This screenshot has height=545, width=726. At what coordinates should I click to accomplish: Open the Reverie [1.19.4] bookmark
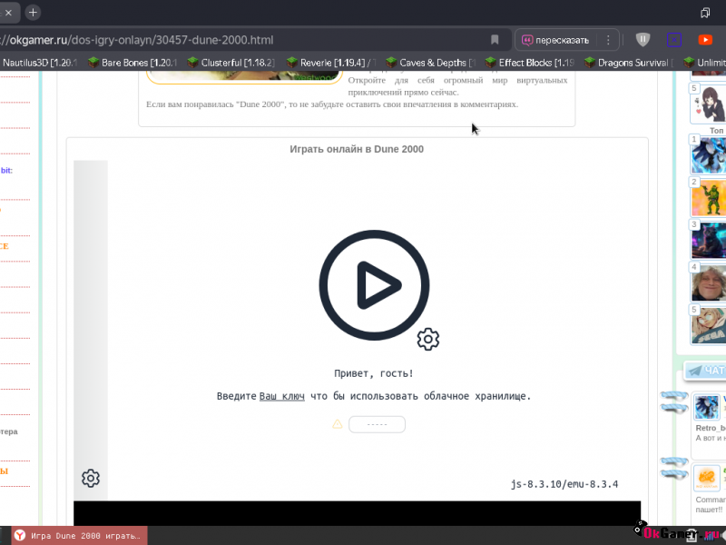coord(330,63)
